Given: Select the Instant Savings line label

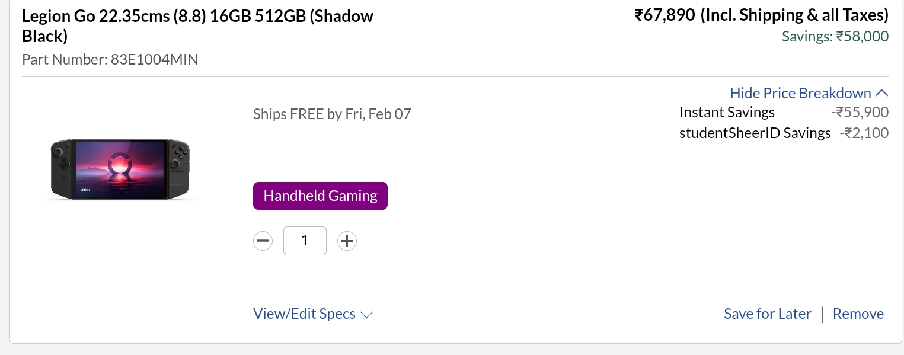Looking at the screenshot, I should (x=727, y=112).
